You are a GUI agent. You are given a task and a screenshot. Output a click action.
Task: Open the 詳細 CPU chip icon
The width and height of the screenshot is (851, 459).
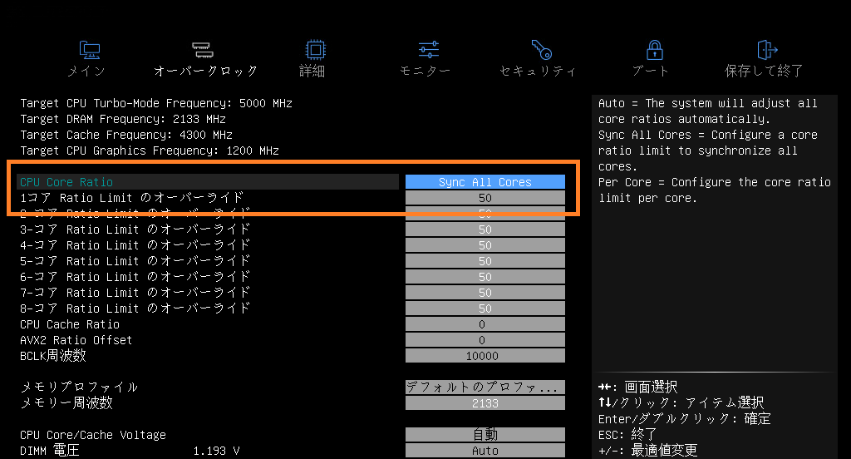[315, 50]
